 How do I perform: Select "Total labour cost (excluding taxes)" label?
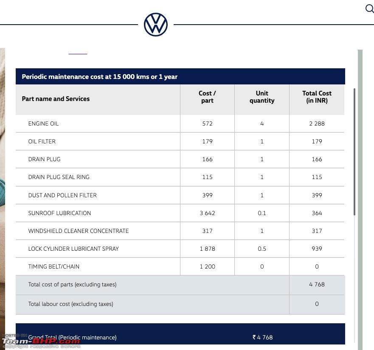[x=70, y=304]
